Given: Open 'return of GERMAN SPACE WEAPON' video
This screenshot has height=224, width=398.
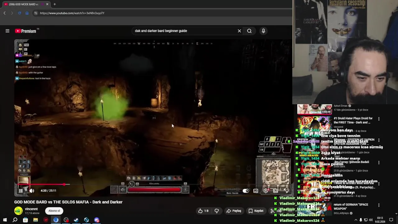Looking at the screenshot, I should click(x=351, y=207).
